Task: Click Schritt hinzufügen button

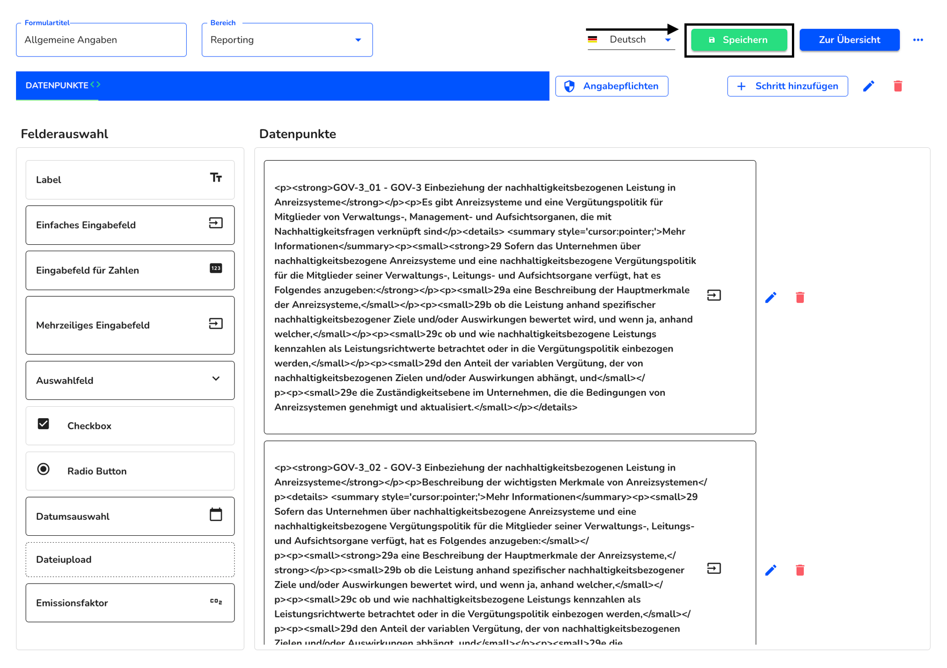Action: (x=787, y=86)
